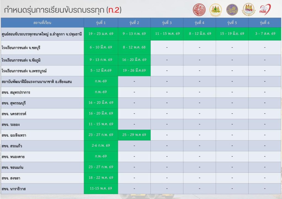Viewport: 282px width, 199px height.
Task: Click the purple circular emblem logo
Action: (232, 10)
